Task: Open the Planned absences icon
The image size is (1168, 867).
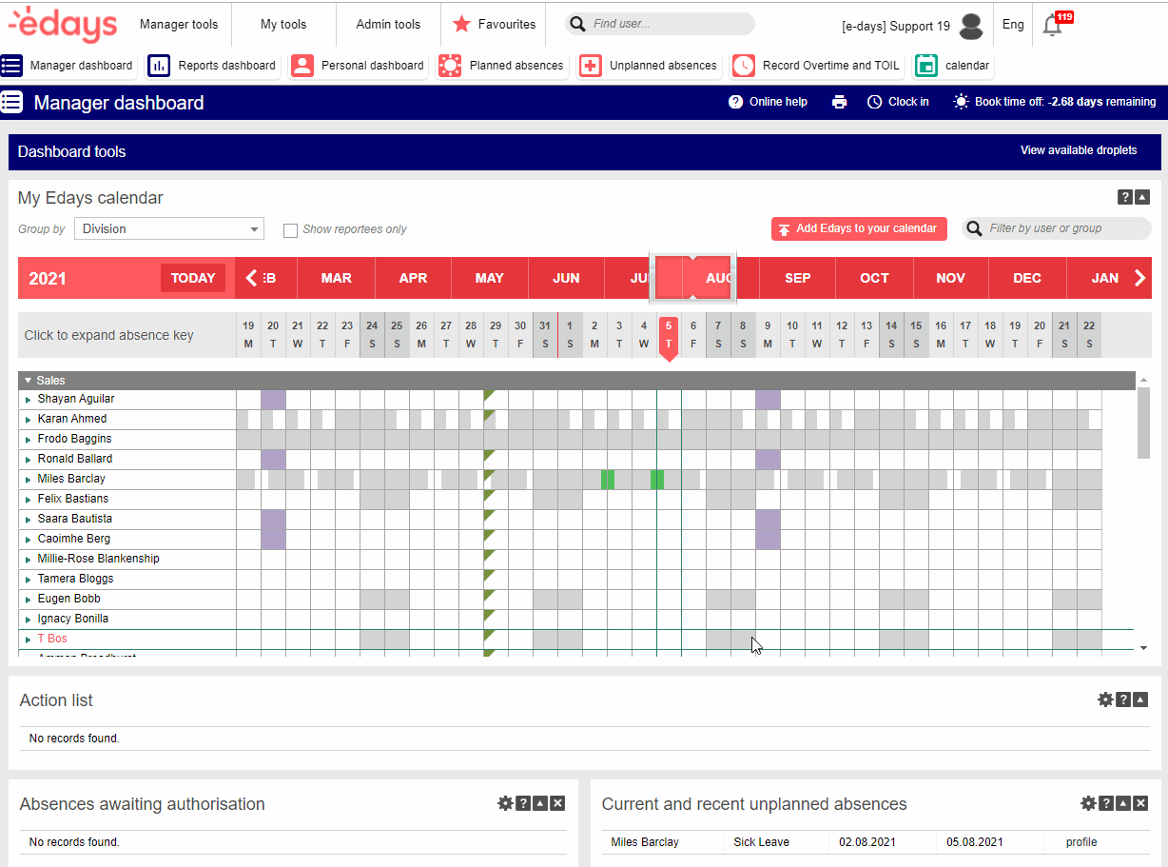Action: [450, 66]
